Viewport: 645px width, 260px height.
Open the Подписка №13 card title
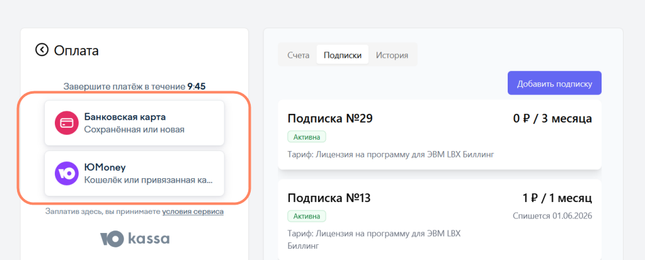point(329,199)
